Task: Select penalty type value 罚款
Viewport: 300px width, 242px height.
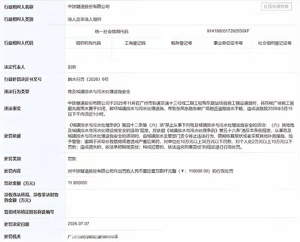Action: [x=72, y=159]
